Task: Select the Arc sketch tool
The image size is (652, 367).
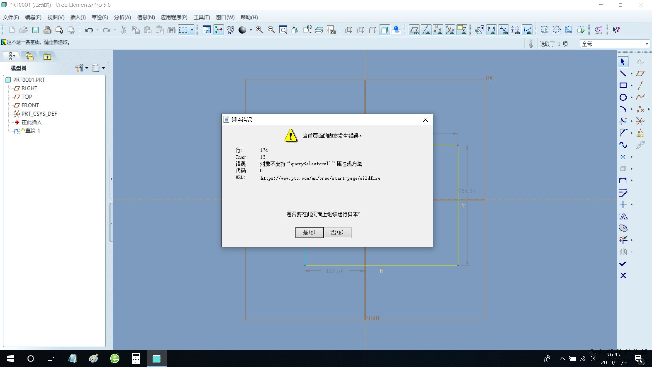Action: click(623, 109)
